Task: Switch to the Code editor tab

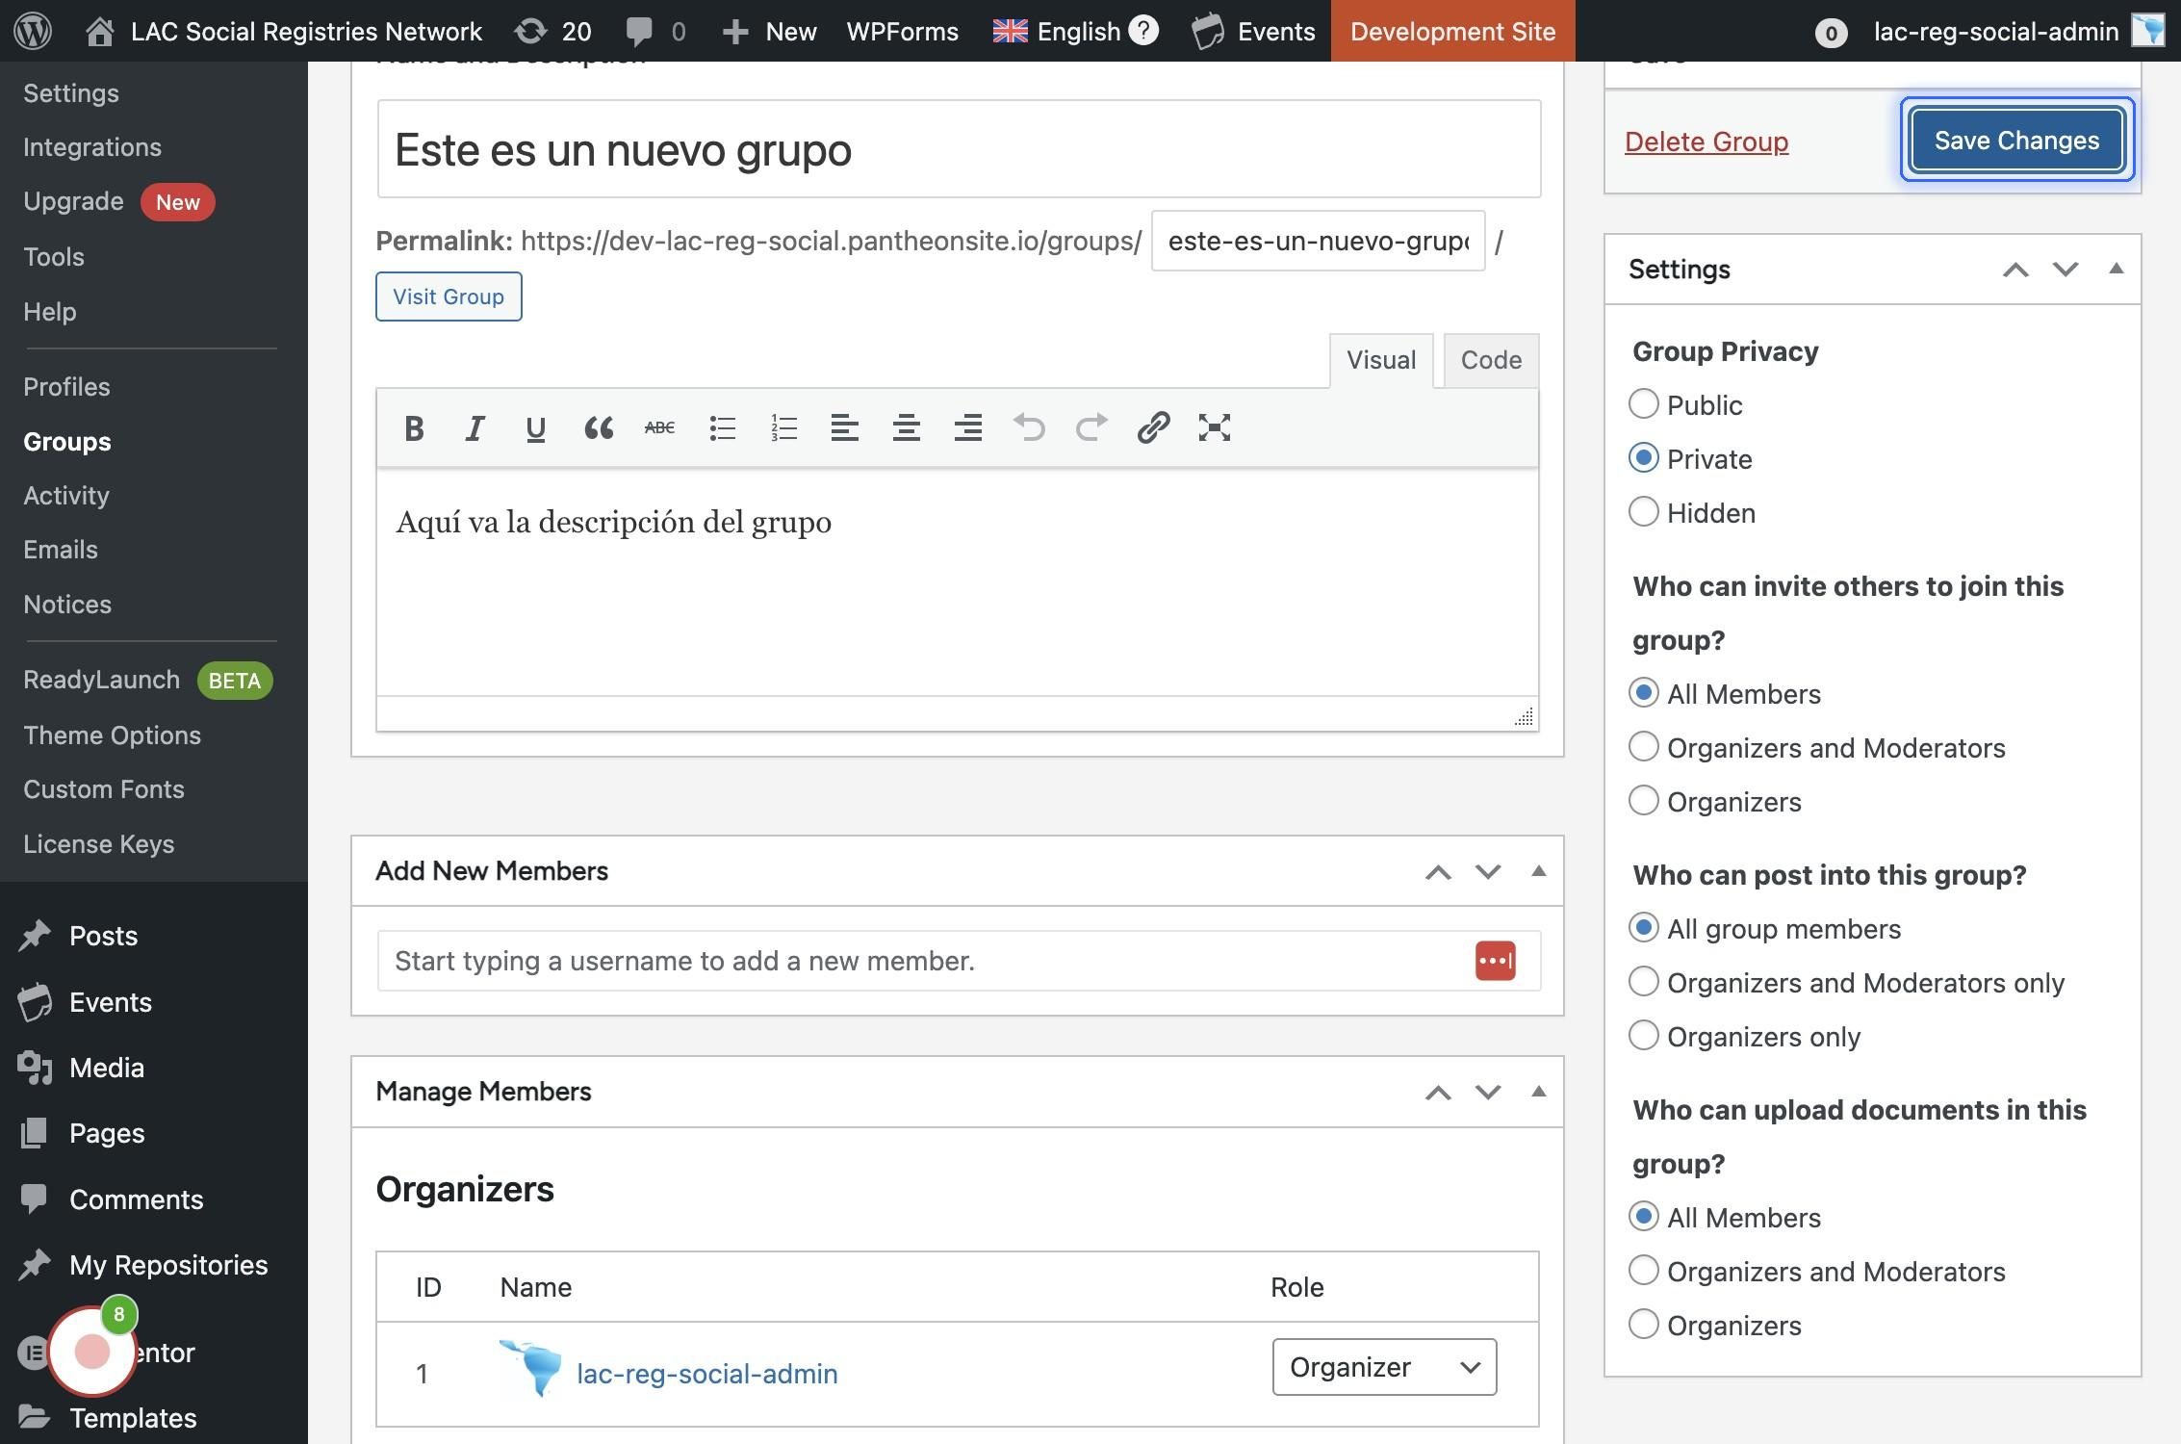Action: [1490, 360]
